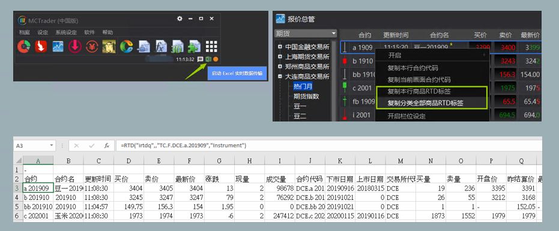The image size is (559, 231).
Task: Click the Excel formula cancel X icon
Action: click(76, 145)
